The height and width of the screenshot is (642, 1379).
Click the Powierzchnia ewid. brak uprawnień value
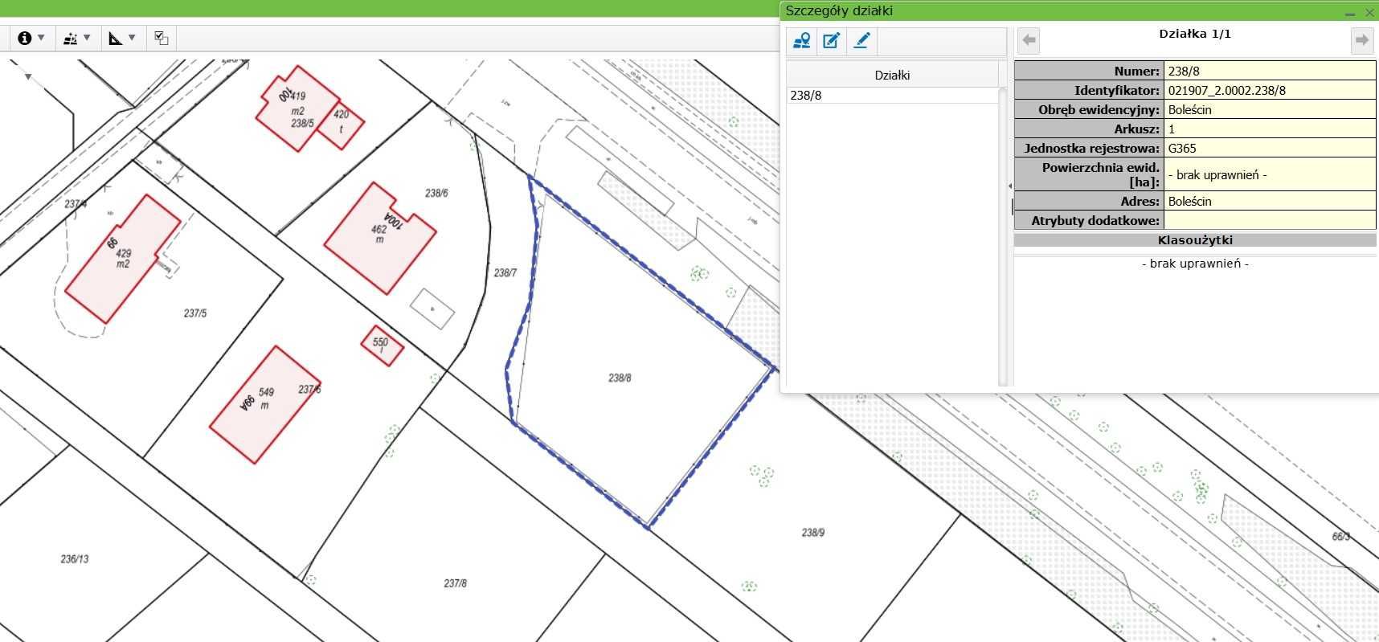1270,174
